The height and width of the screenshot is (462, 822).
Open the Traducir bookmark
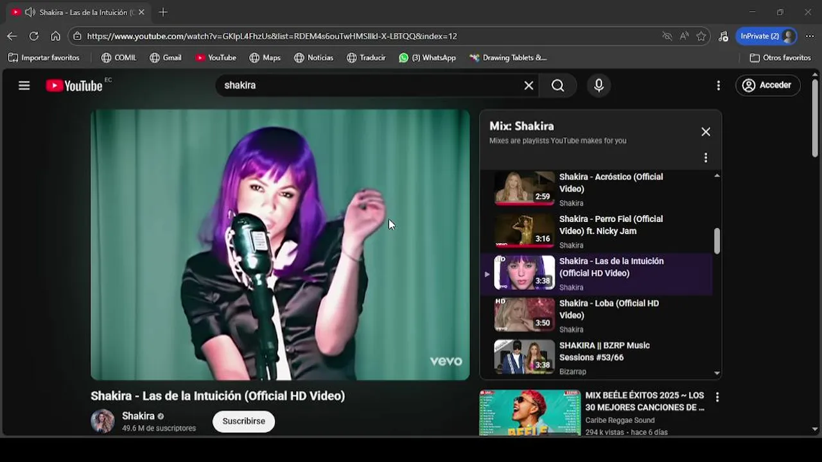coord(366,58)
